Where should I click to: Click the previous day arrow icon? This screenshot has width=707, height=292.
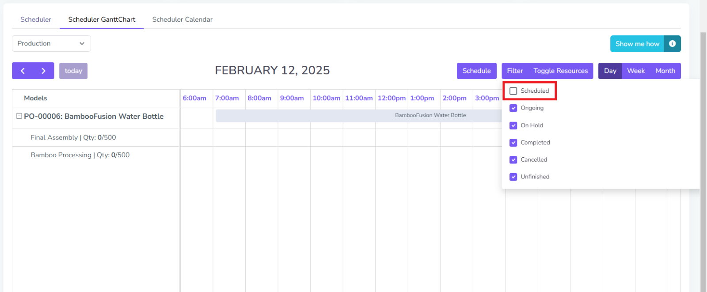(23, 71)
